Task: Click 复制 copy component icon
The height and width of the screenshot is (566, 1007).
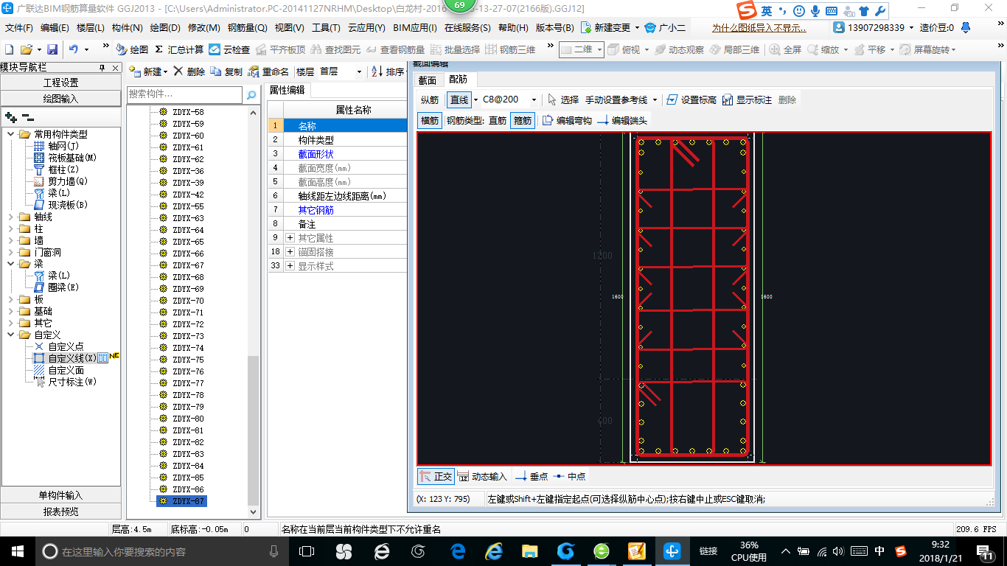Action: coord(226,71)
